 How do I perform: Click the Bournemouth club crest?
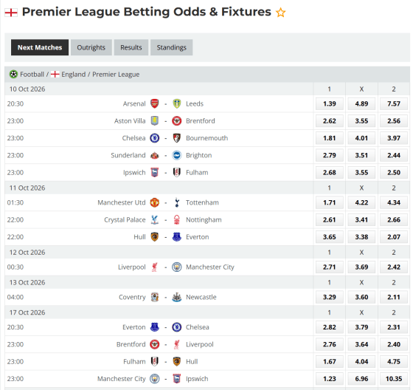click(x=177, y=138)
